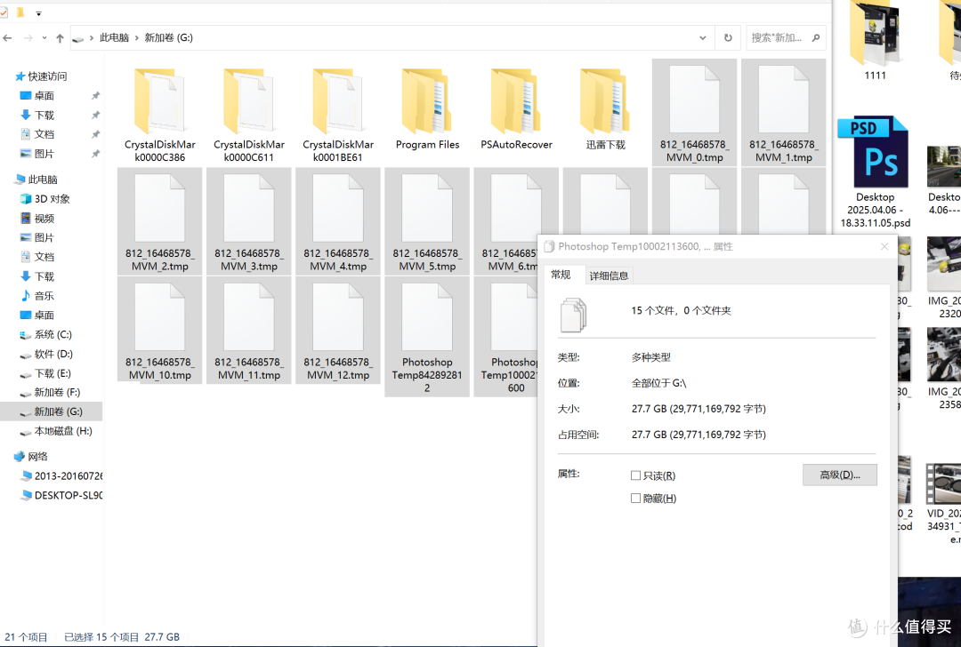The height and width of the screenshot is (647, 961).
Task: Select 快速访问 in navigation pane
Action: pyautogui.click(x=47, y=76)
